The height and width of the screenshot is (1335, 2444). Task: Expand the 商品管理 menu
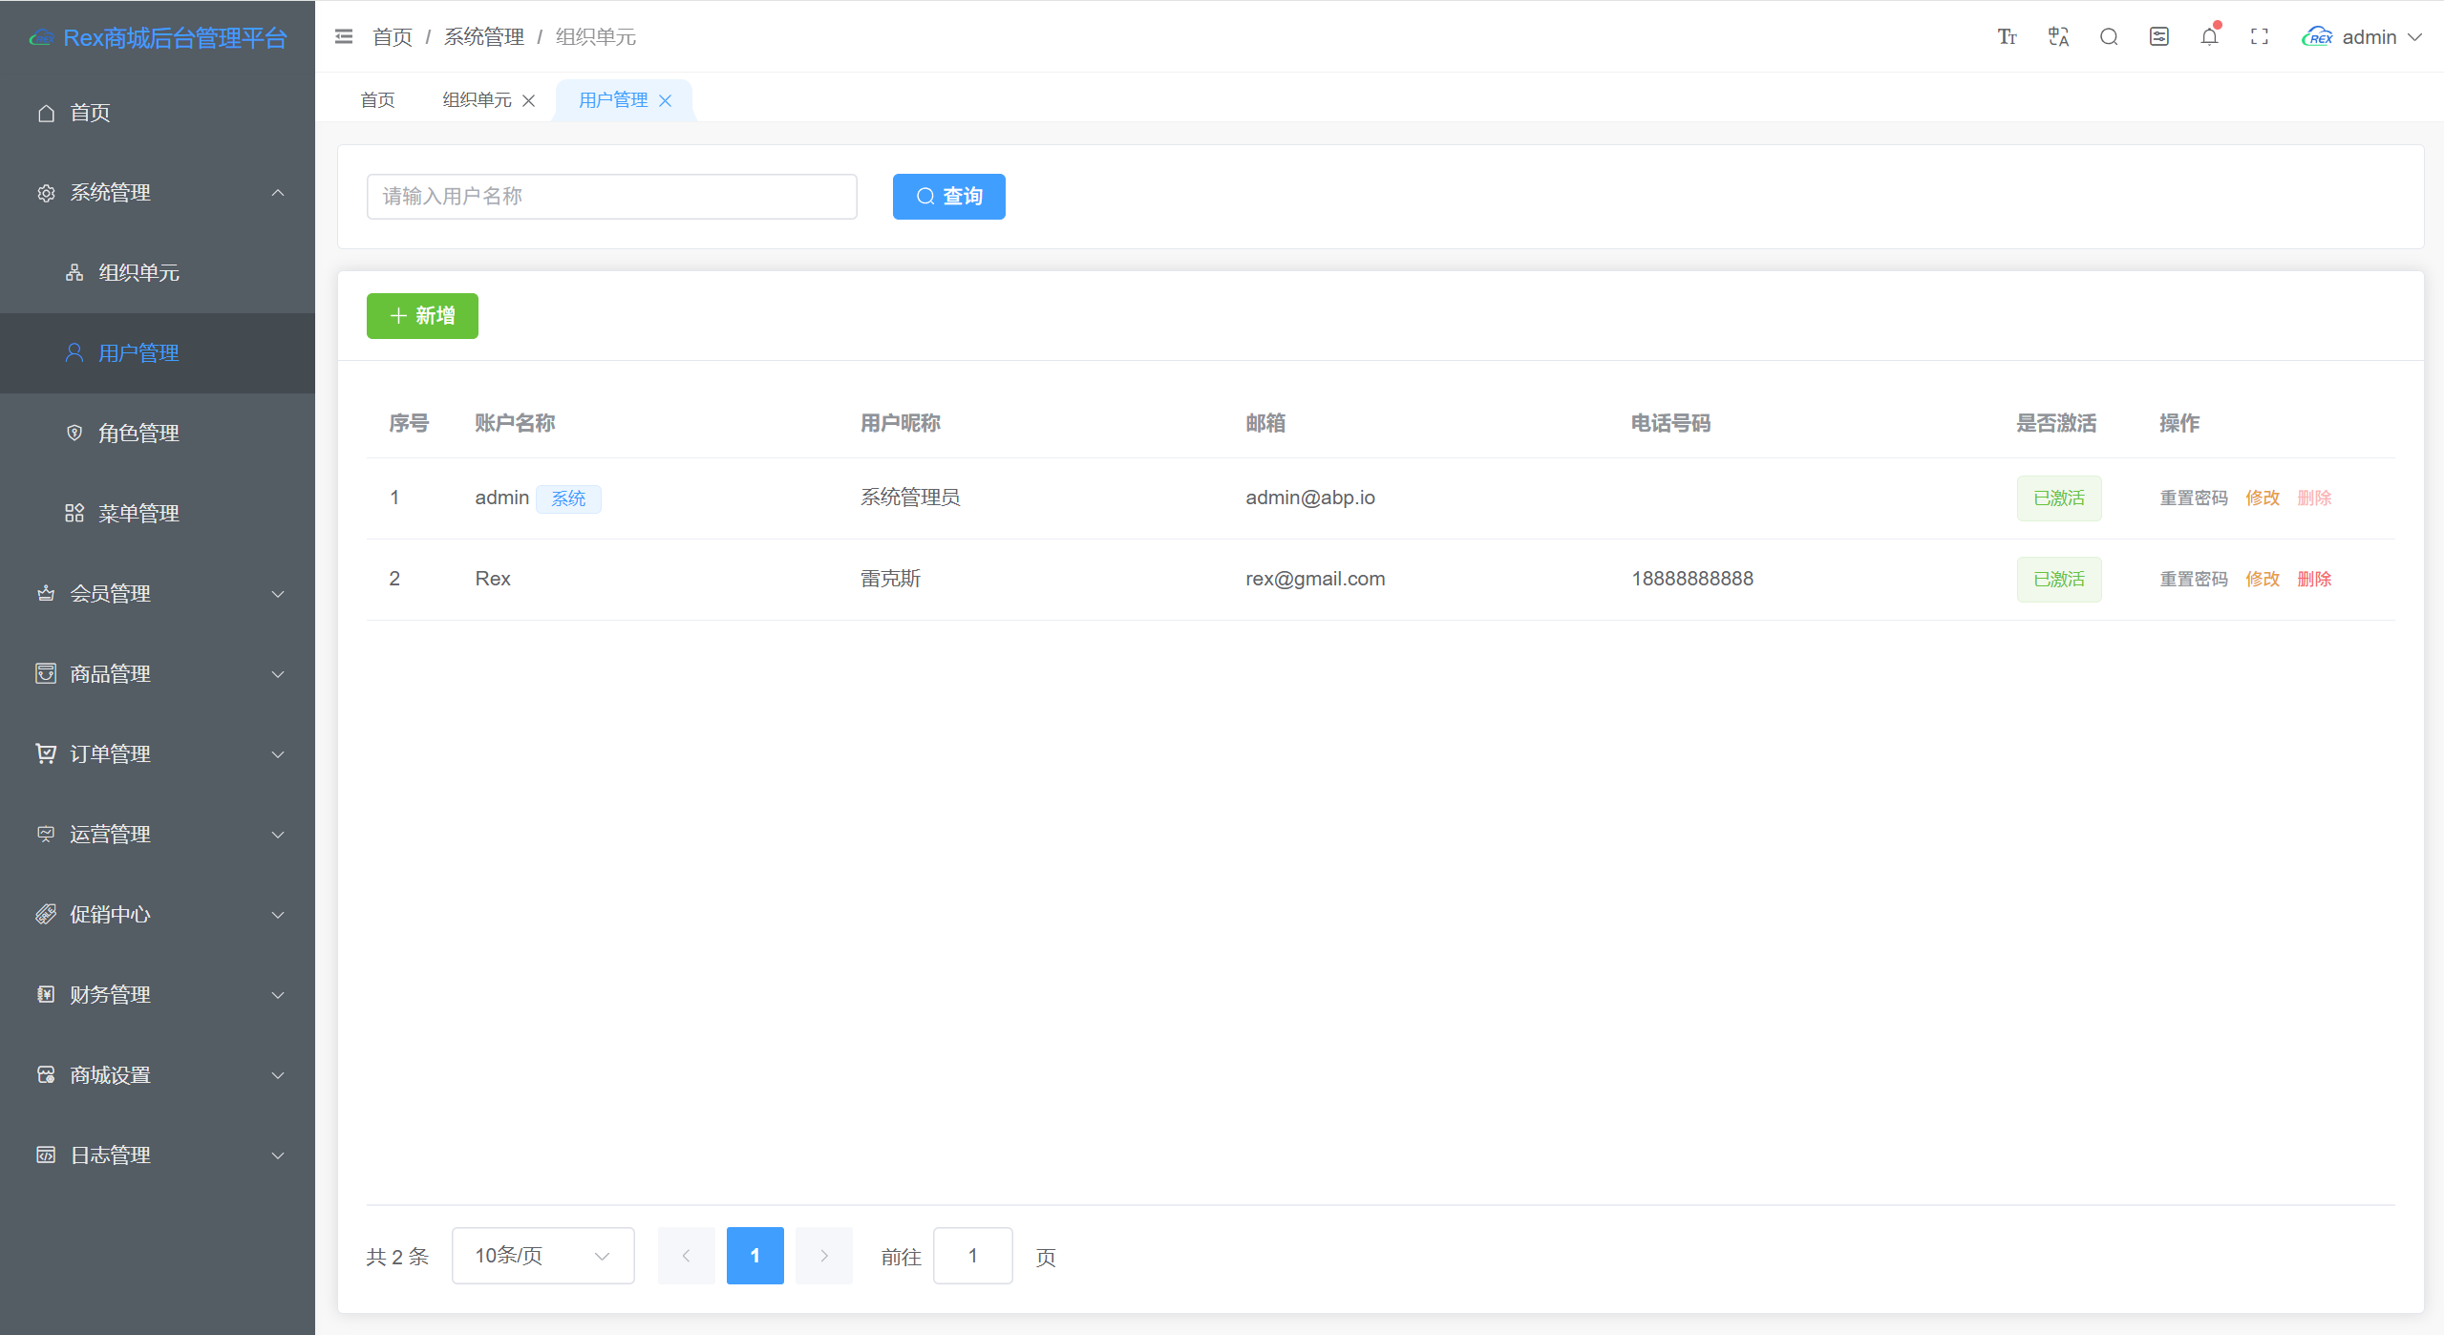(x=158, y=674)
